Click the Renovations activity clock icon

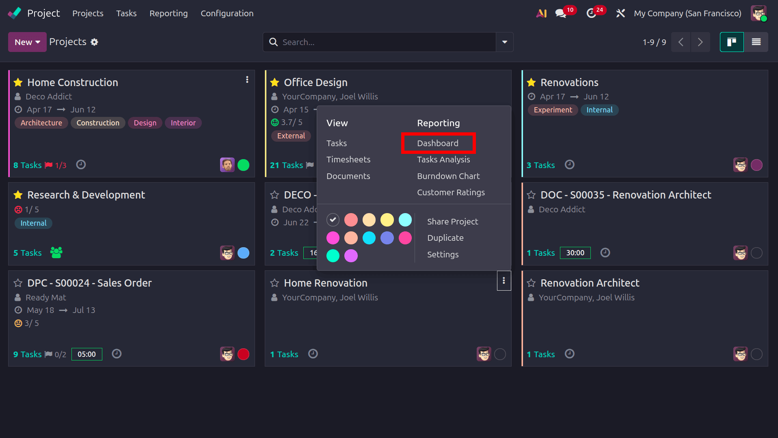(570, 164)
